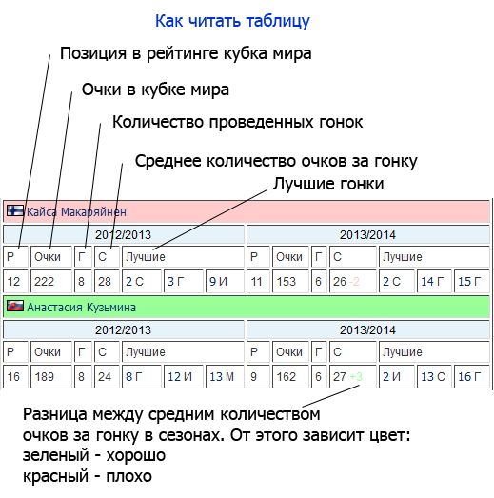Open the 13 С best race link

[433, 377]
